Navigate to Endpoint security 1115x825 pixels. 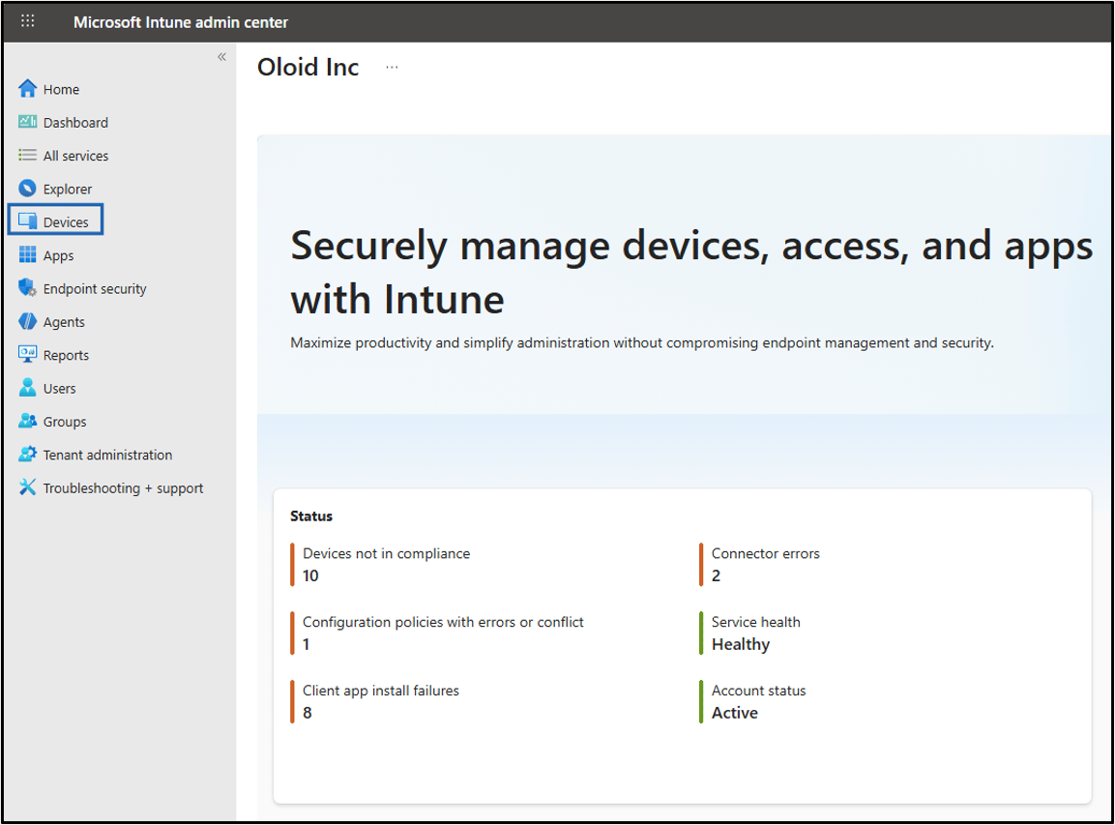95,289
